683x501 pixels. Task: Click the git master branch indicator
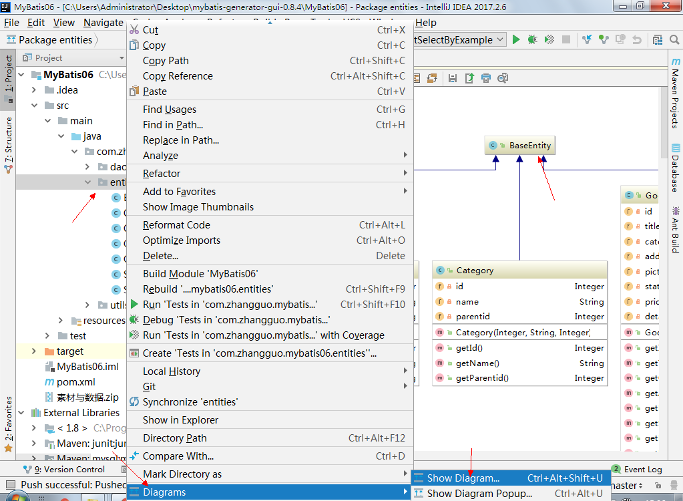point(627,486)
